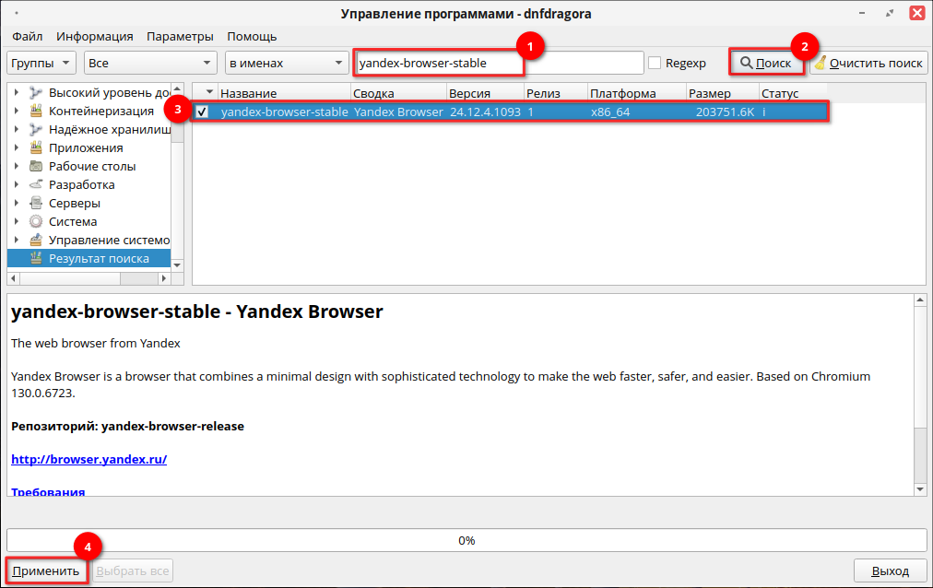Click scroll-up arrow of description panel
The image size is (933, 588).
point(920,300)
